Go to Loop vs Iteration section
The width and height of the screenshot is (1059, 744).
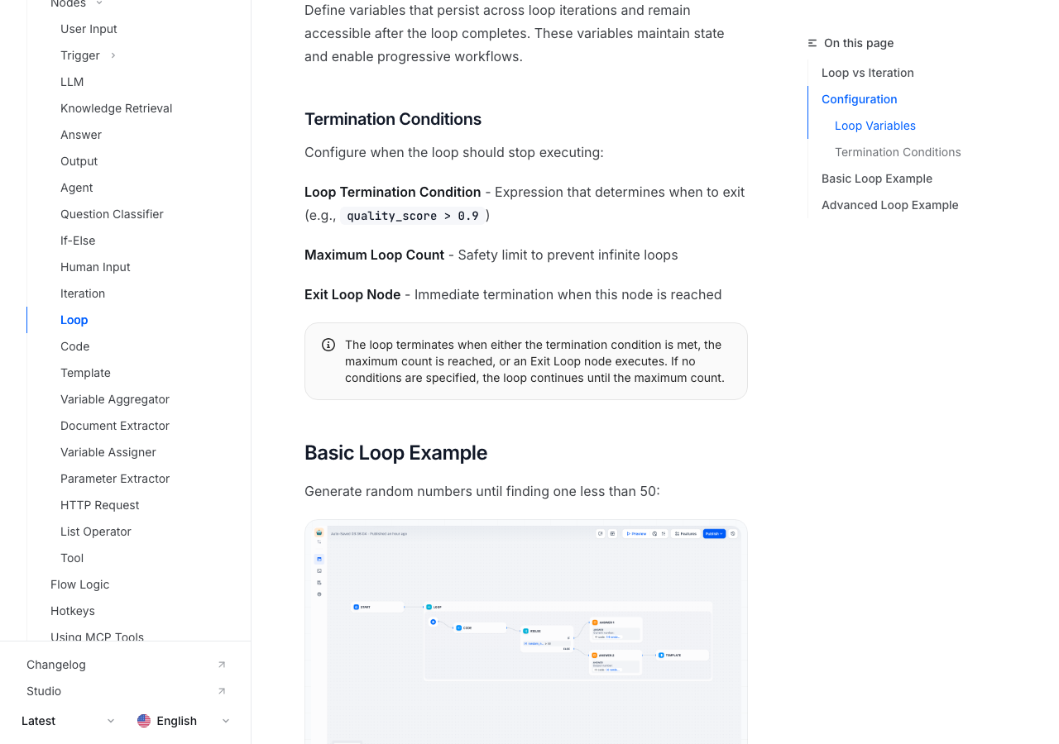(867, 73)
